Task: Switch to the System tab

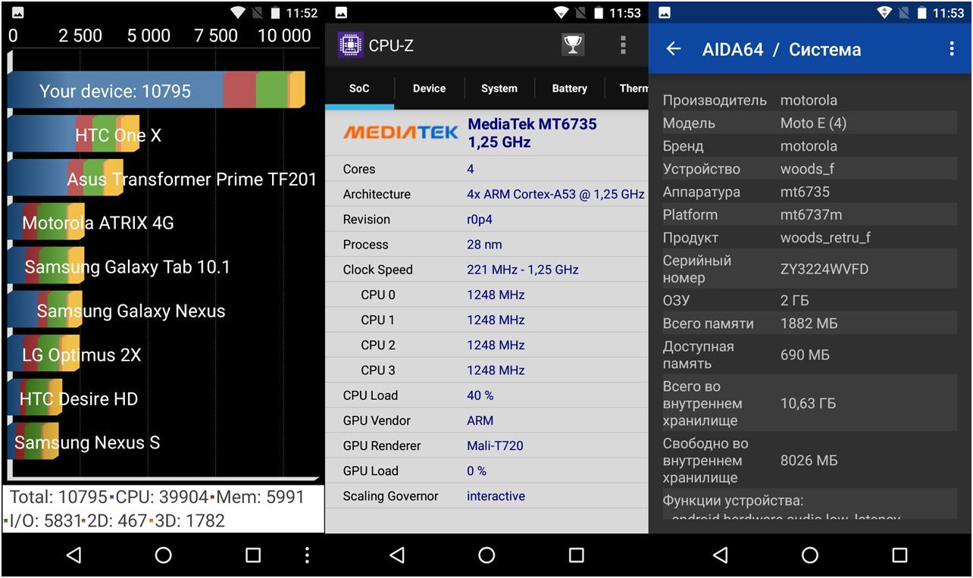Action: [499, 89]
